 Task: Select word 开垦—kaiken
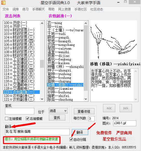click(x=65, y=63)
